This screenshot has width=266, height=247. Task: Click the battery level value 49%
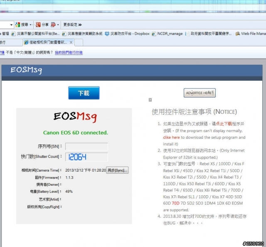tap(69, 192)
